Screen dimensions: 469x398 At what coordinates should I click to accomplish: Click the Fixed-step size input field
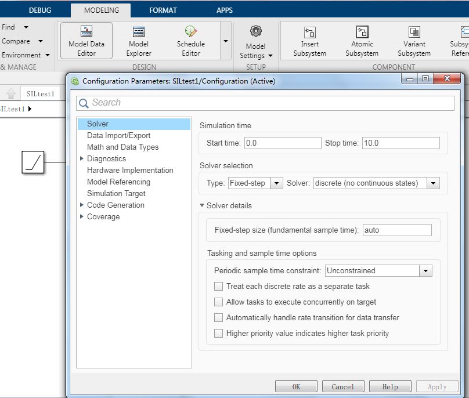point(397,230)
